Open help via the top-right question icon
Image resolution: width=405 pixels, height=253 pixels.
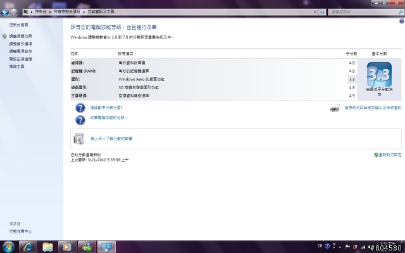[402, 22]
